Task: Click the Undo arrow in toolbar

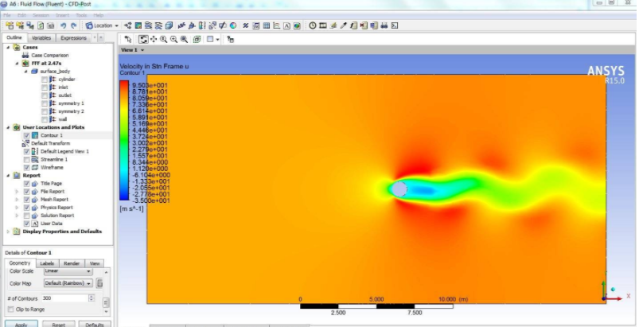Action: [x=63, y=25]
